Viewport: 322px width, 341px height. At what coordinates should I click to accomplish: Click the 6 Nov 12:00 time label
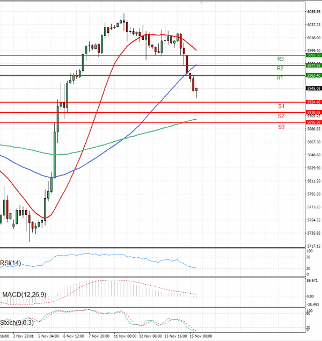[x=74, y=336]
